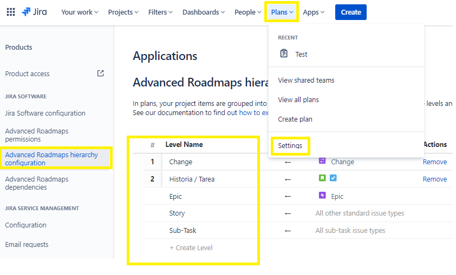Viewport: 456px width, 275px height.
Task: Go to Email requests
Action: [27, 245]
